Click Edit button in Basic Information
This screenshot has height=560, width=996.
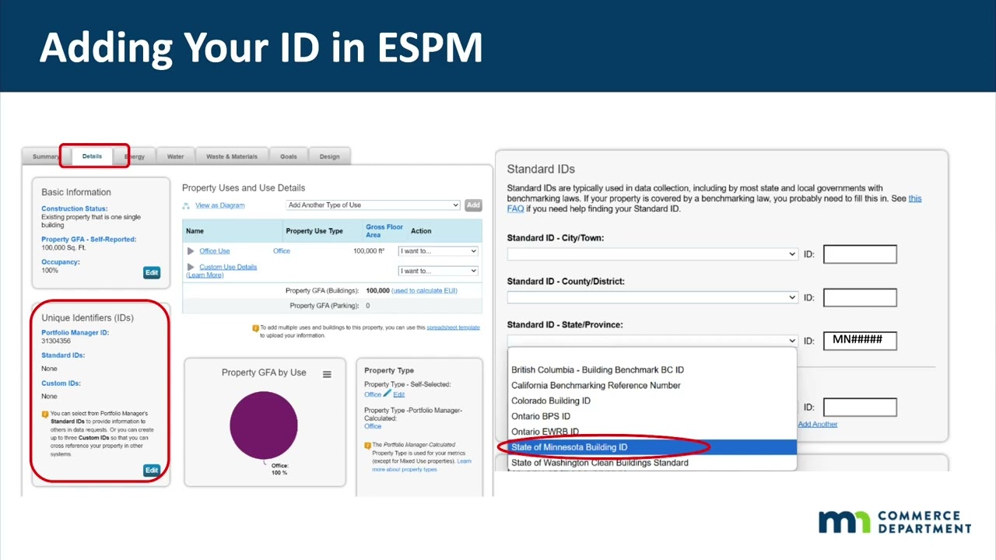(152, 272)
